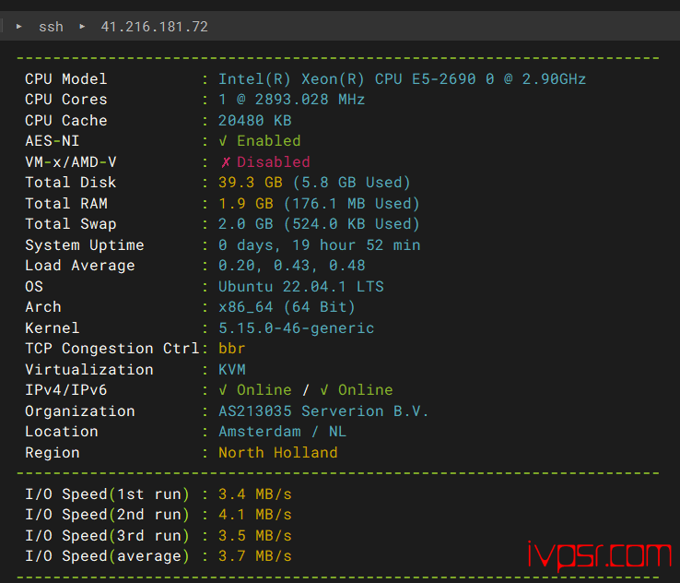Click the AS213035 Serverion B.V. organization

(x=323, y=411)
